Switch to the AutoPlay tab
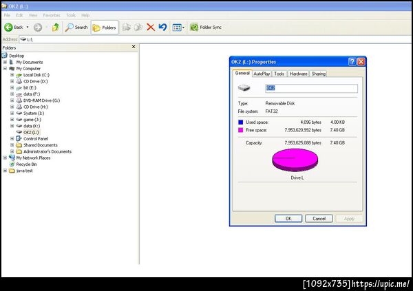Screen dimensions: 413x291 click(x=262, y=74)
